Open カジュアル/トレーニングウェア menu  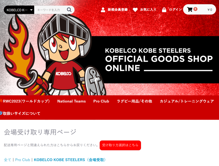click(x=187, y=101)
